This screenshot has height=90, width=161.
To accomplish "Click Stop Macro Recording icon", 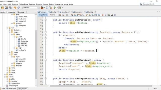I will [106, 15].
